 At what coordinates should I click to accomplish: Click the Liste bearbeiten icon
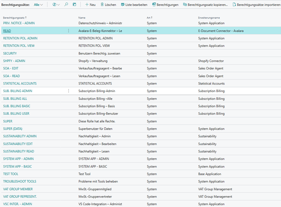click(x=123, y=5)
